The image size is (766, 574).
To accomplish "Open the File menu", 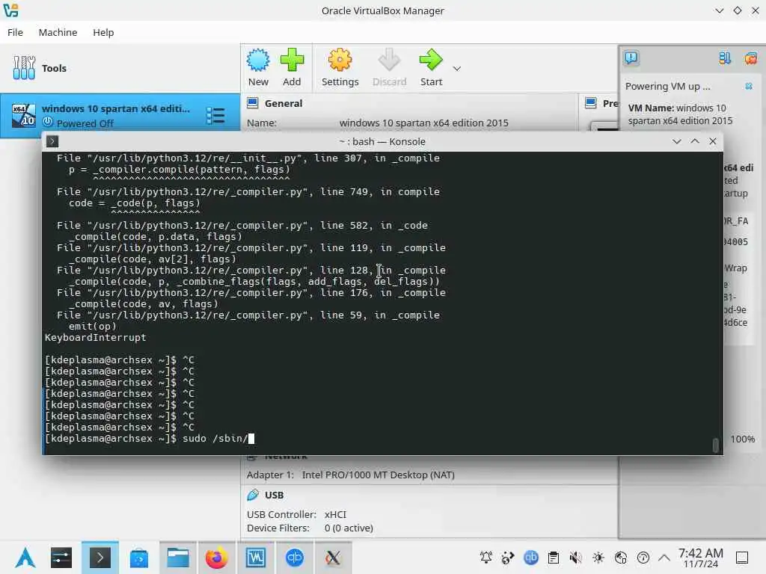I will (x=15, y=32).
